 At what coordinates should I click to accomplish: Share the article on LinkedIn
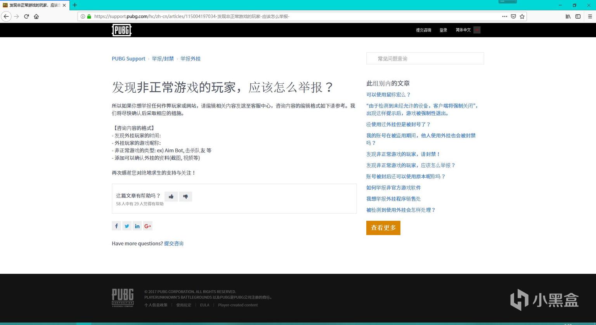tap(137, 226)
